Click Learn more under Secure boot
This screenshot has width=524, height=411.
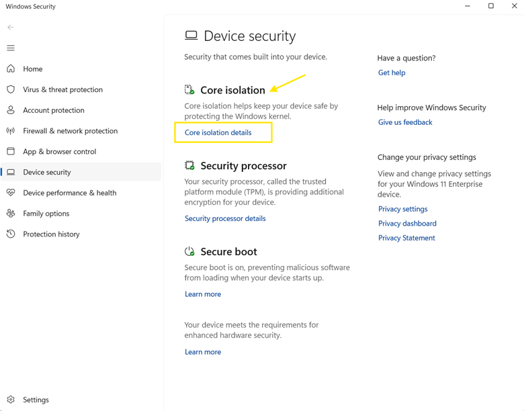(x=203, y=294)
